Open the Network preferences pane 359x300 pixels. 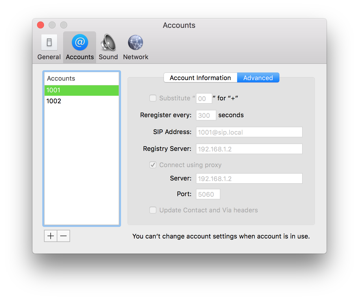135,47
